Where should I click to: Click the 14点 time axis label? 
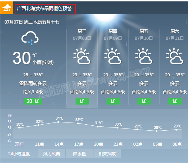coord(59,144)
